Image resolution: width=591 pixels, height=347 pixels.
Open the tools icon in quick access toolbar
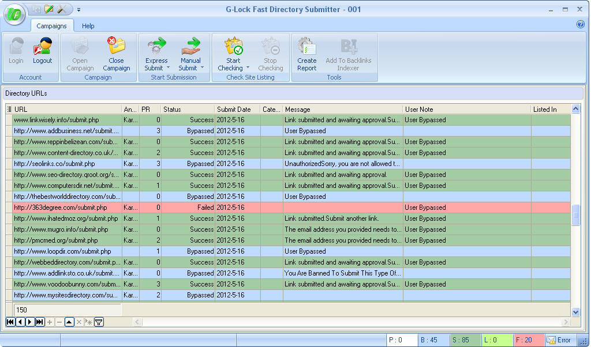click(63, 9)
